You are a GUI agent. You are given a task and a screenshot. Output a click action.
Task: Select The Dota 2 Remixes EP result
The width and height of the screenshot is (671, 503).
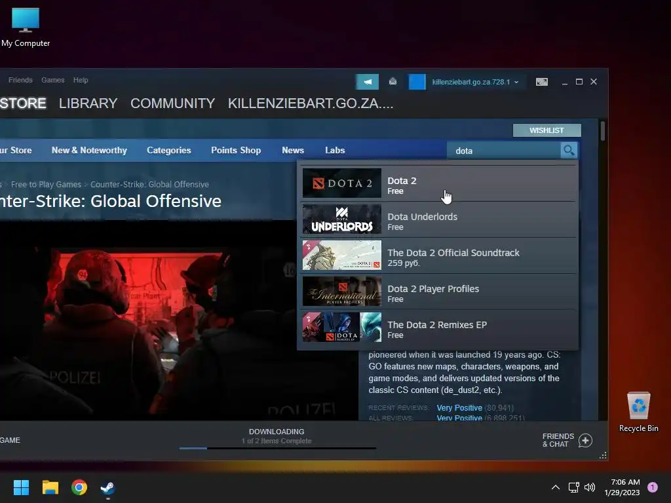(438, 327)
